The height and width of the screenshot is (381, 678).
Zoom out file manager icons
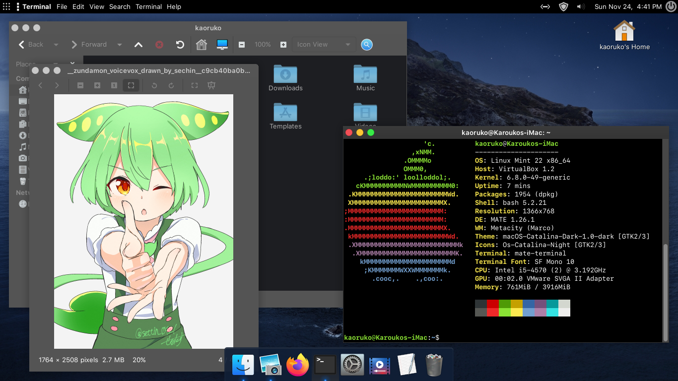point(242,45)
